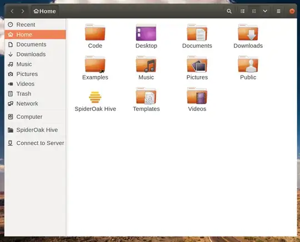Click the Documents page sidebar icon
Screen dimensions: 300x242
click(x=11, y=44)
